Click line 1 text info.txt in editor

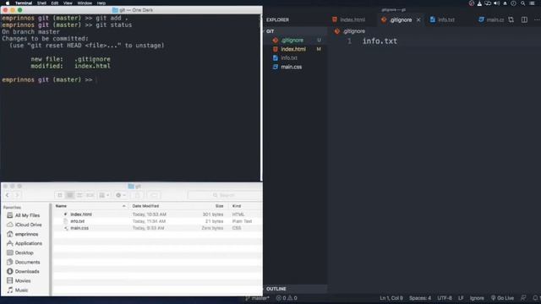coord(380,41)
